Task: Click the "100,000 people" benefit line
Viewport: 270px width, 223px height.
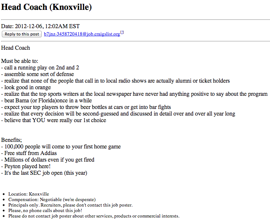Action: point(61,147)
